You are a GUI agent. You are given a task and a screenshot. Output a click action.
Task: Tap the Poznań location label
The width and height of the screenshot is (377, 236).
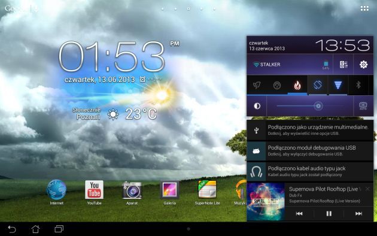pos(88,117)
